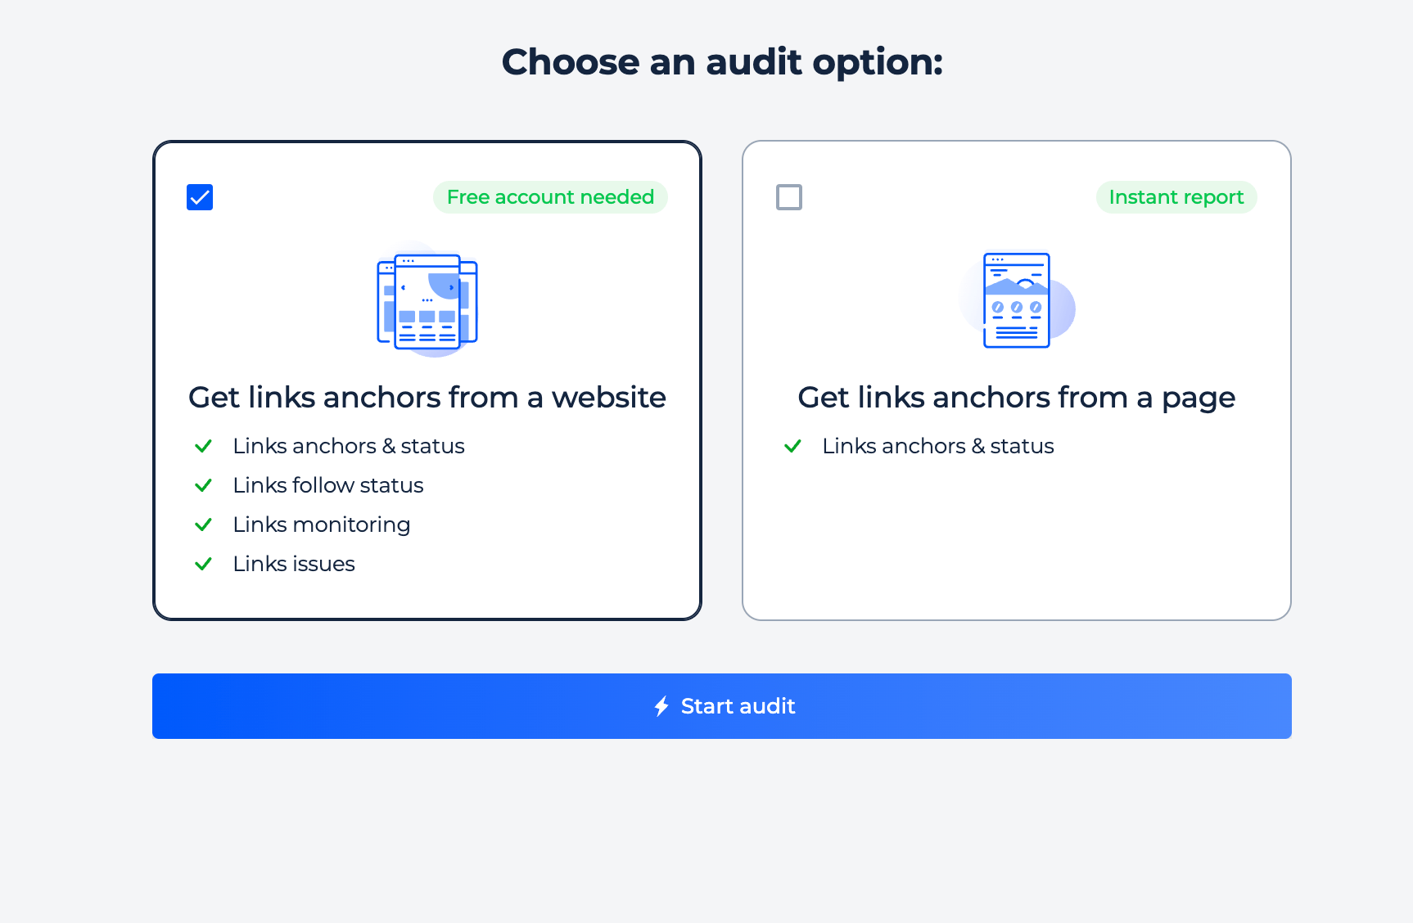Click the Instant report badge

tap(1176, 197)
